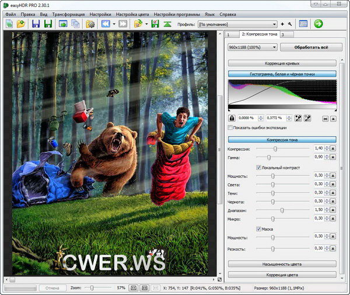Screen dimensions: 350x295
Task: Click the lock icon below the histogram
Action: point(232,118)
